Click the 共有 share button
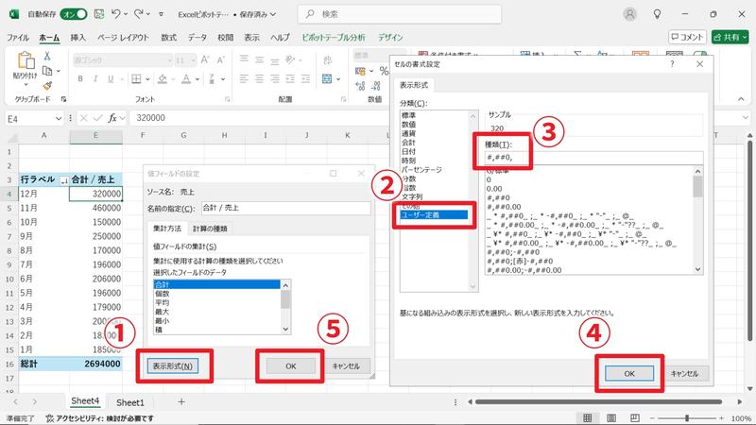756x425 pixels. 730,37
